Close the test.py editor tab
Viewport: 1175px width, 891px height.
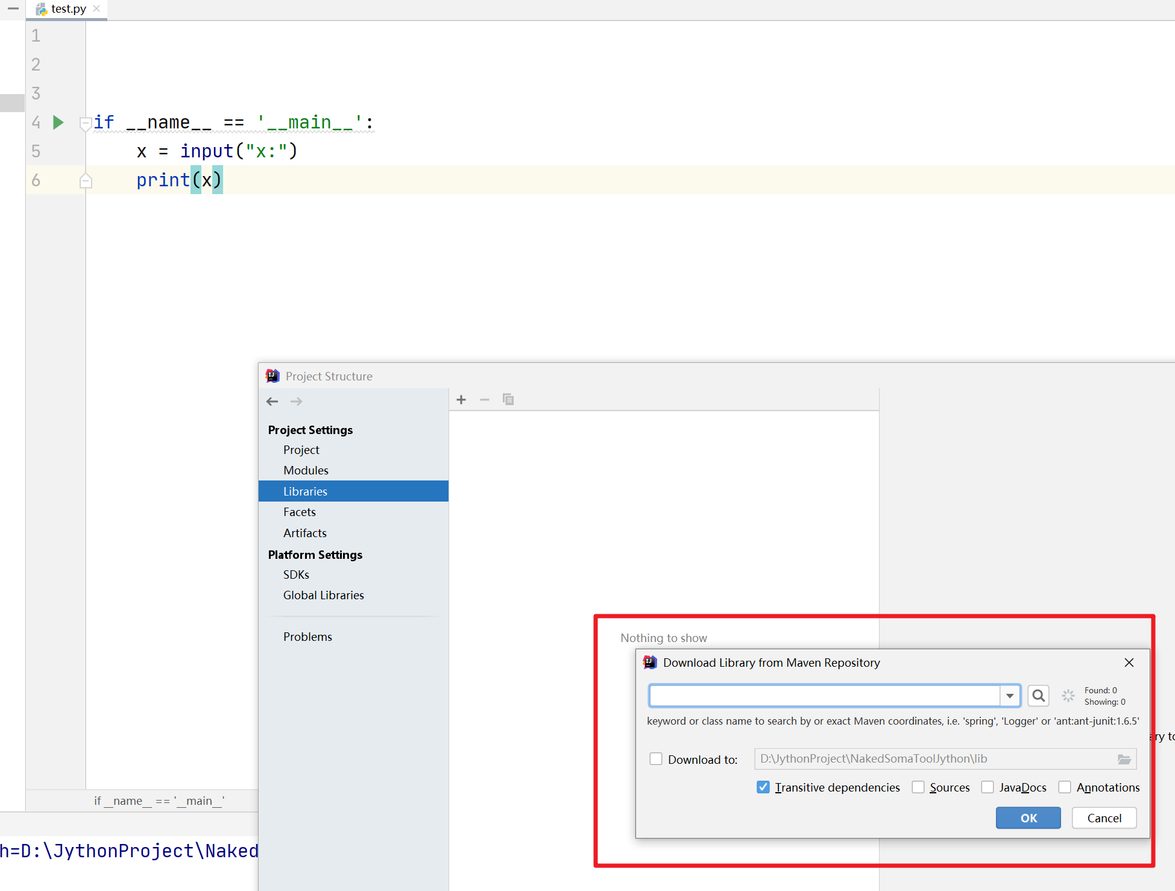96,8
